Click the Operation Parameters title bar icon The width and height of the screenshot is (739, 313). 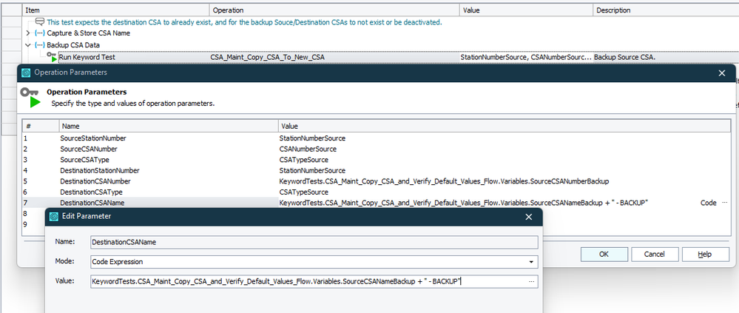26,73
